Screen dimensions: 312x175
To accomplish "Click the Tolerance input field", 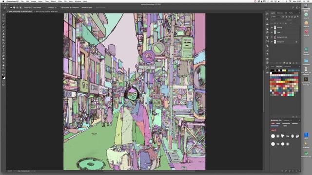I will [x=56, y=8].
